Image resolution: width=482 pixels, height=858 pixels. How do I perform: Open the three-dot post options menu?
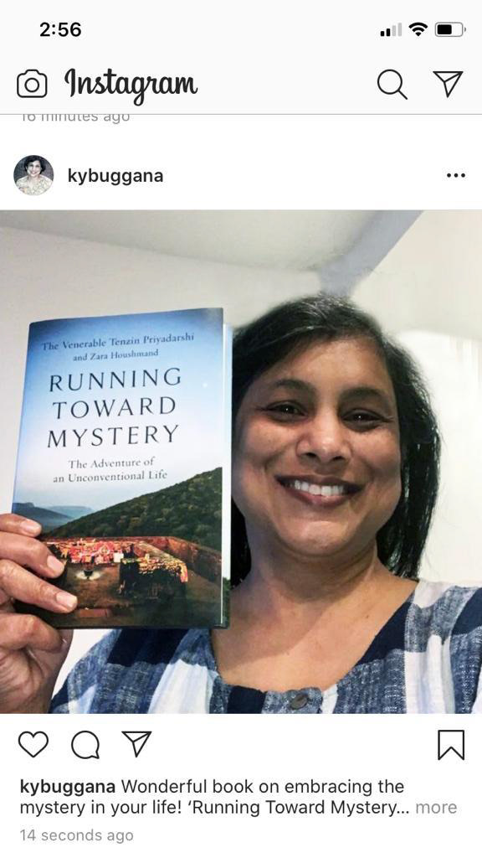click(456, 176)
